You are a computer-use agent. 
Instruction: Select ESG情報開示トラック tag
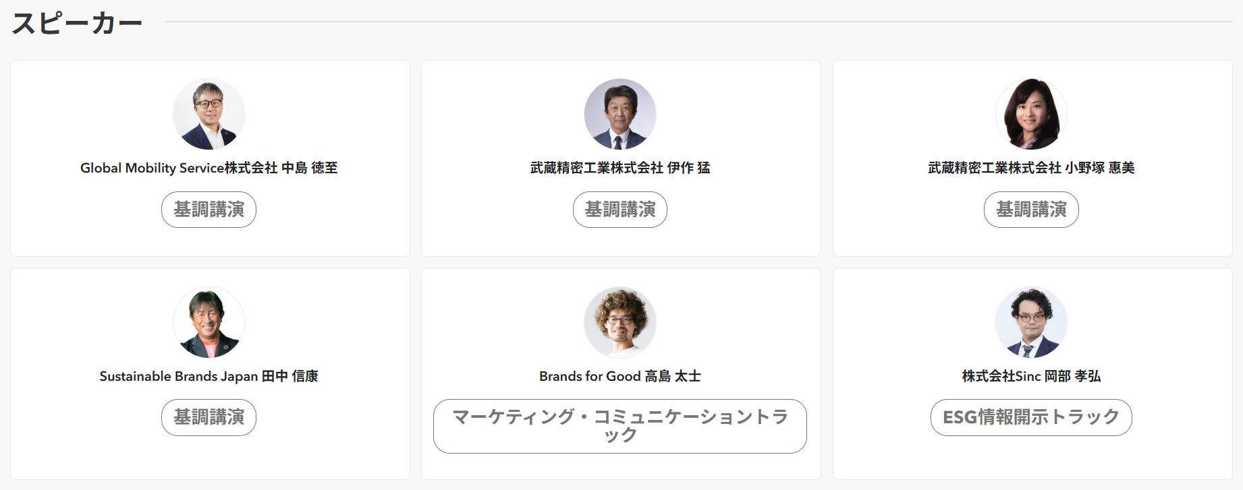(x=1031, y=417)
